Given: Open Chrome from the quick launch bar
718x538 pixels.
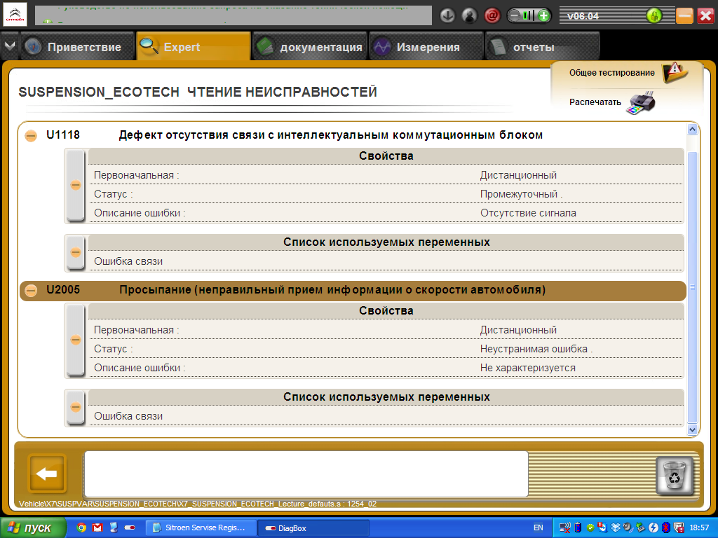Looking at the screenshot, I should point(81,527).
